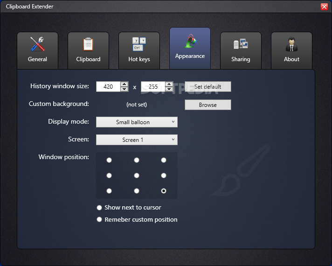Go to the Sharing tab
Viewport: 332px width, 266px height.
point(241,50)
